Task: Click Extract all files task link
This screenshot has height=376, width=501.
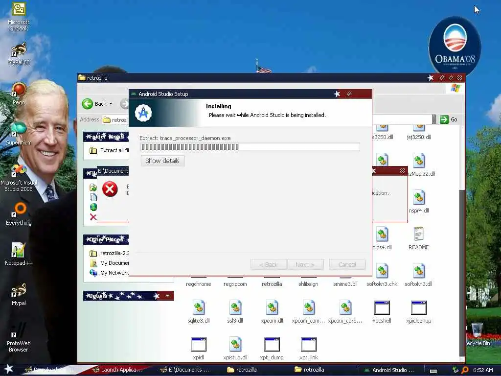Action: point(110,150)
